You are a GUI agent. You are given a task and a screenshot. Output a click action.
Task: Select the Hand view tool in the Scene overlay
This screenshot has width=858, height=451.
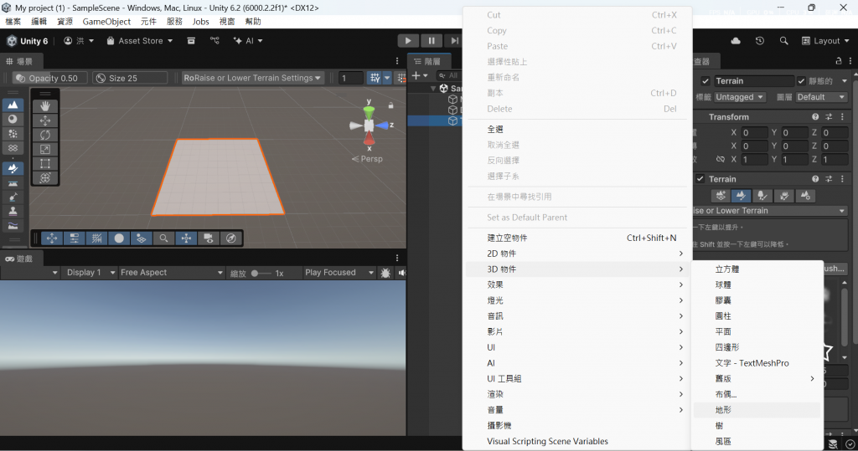[45, 105]
